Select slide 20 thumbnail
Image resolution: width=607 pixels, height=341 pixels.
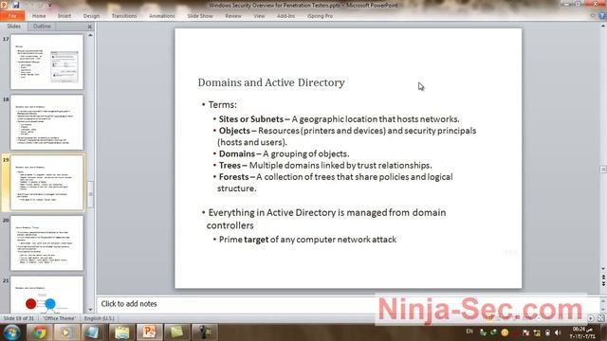coord(46,243)
